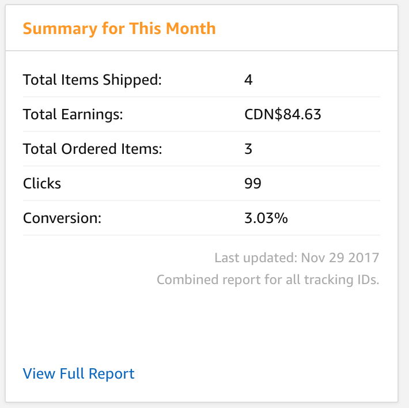The width and height of the screenshot is (409, 408).
Task: Click the word Month in the header
Action: tap(191, 28)
